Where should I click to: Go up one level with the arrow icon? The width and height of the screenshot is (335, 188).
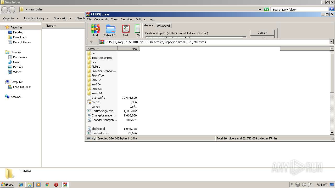click(x=91, y=42)
